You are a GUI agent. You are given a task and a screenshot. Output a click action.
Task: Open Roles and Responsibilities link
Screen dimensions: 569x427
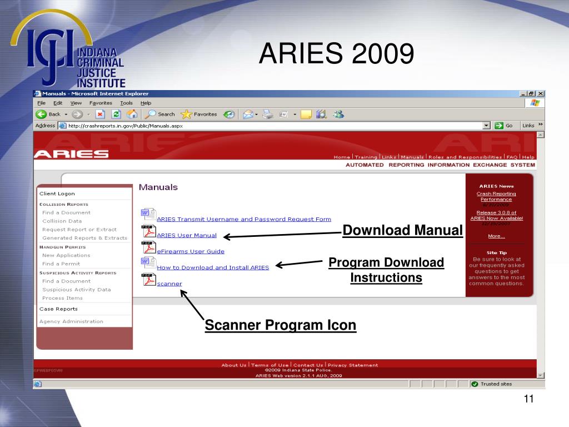coord(465,157)
